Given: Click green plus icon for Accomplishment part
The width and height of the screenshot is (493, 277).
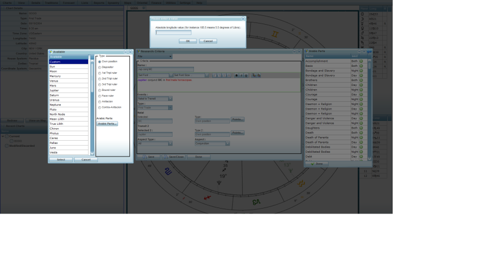Looking at the screenshot, I should [361, 61].
